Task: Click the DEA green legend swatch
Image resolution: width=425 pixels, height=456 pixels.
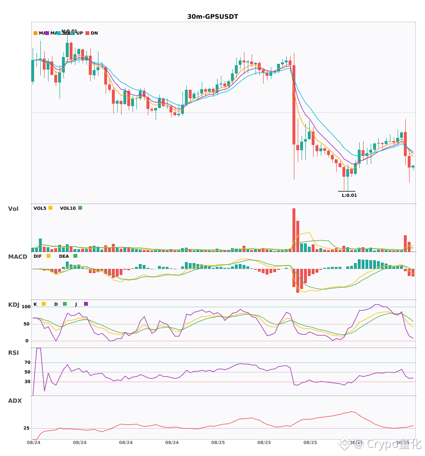Action: [x=75, y=256]
